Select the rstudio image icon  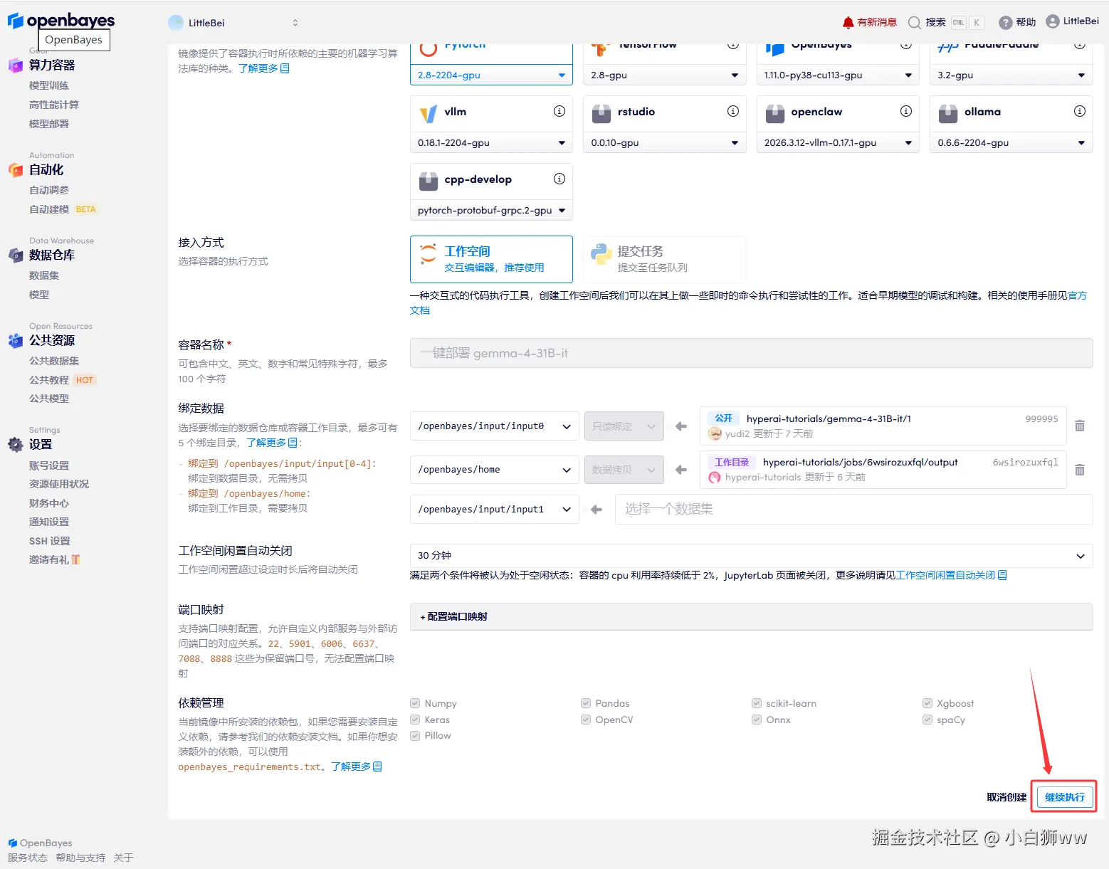(601, 113)
